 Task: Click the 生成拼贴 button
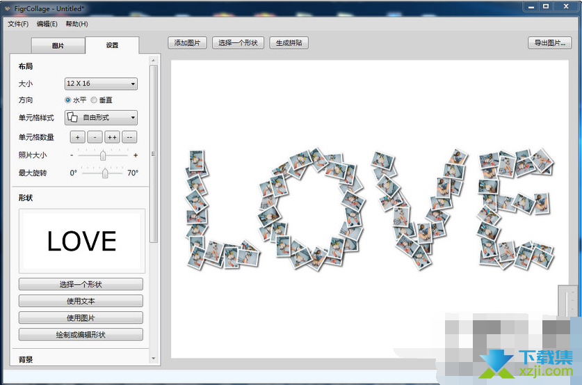(x=289, y=42)
